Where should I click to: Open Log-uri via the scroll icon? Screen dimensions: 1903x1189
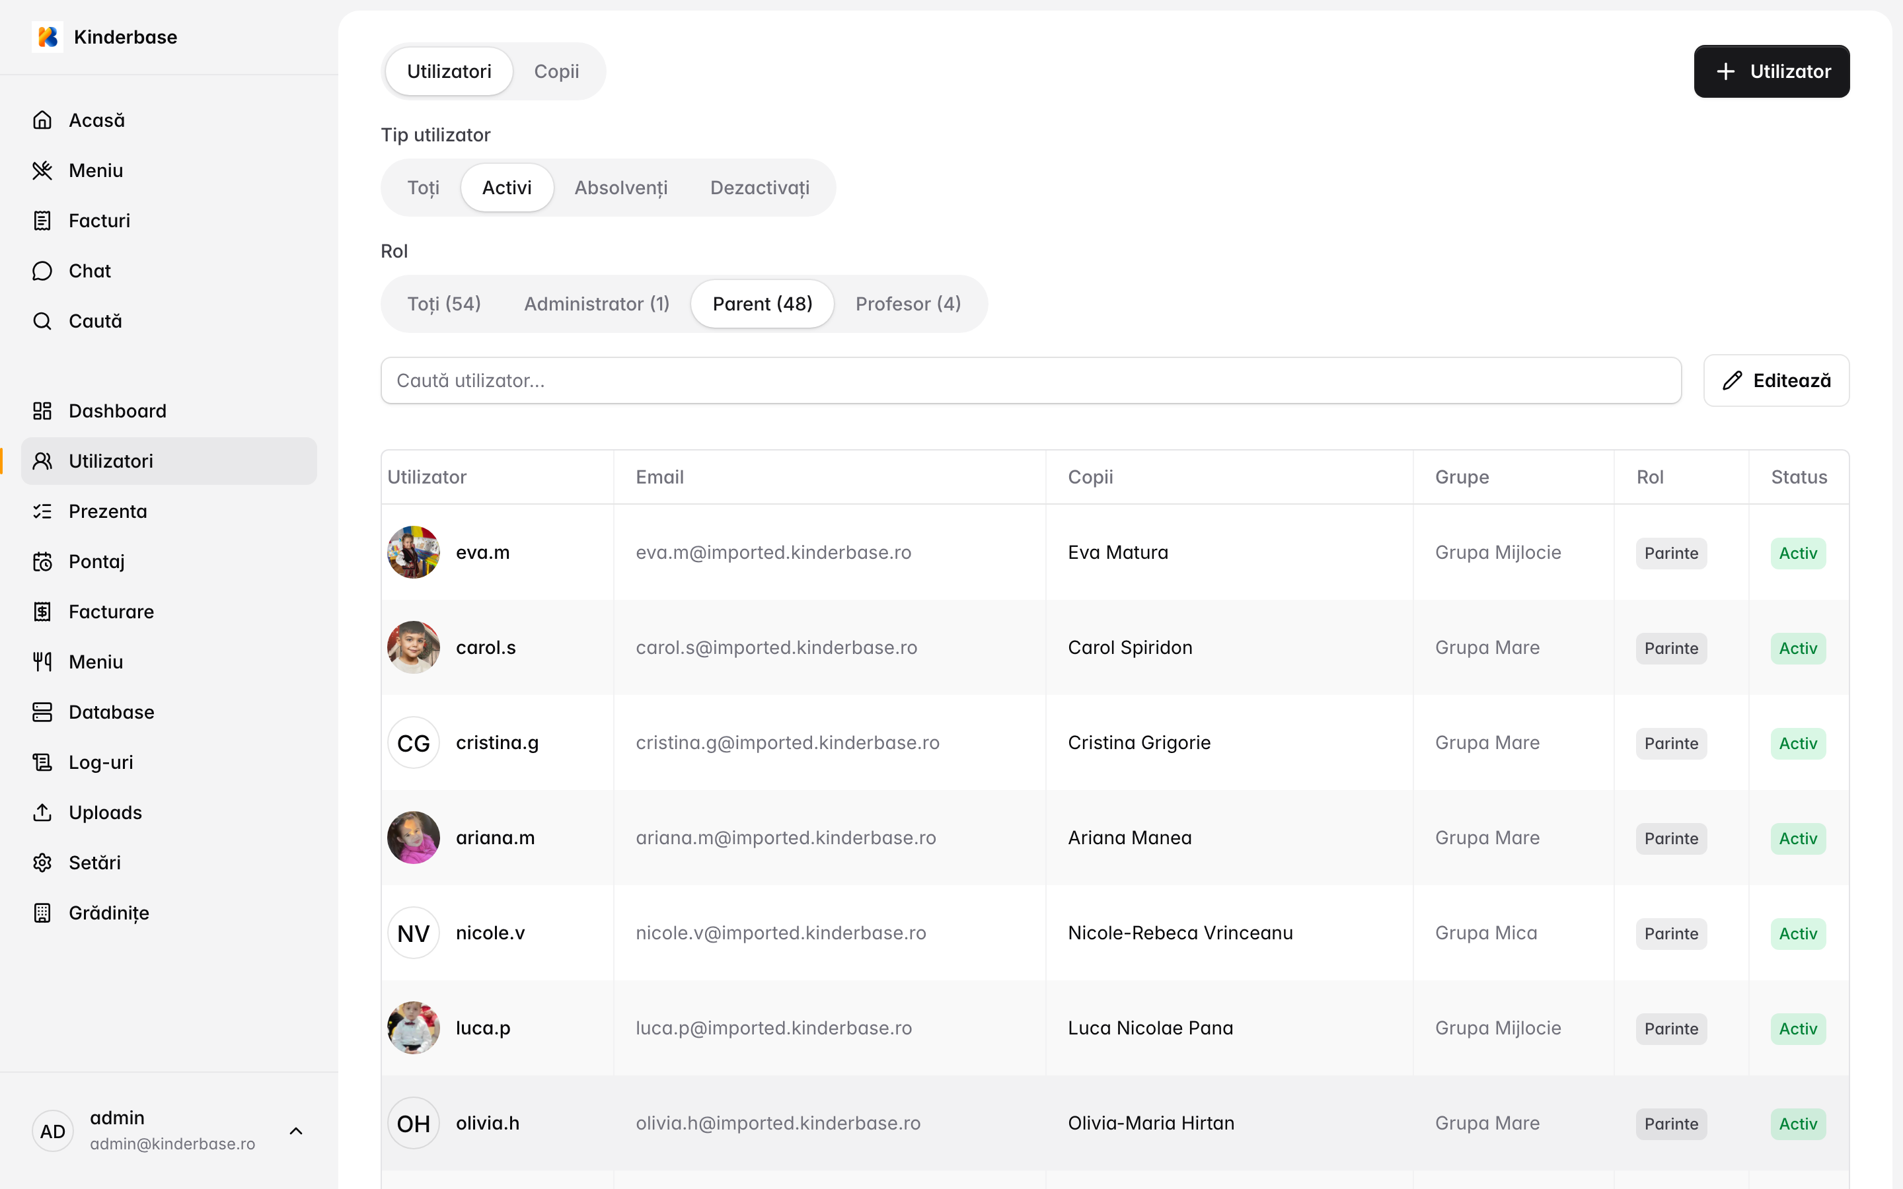42,762
